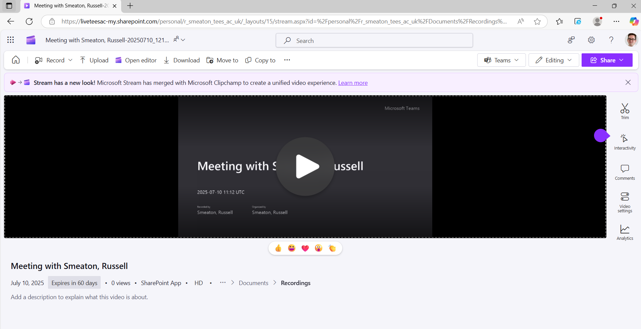View site information lock icon

click(x=52, y=21)
